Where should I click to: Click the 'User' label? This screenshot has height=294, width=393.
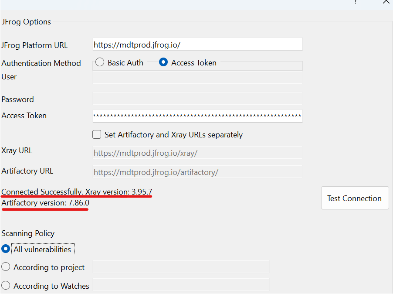[9, 77]
